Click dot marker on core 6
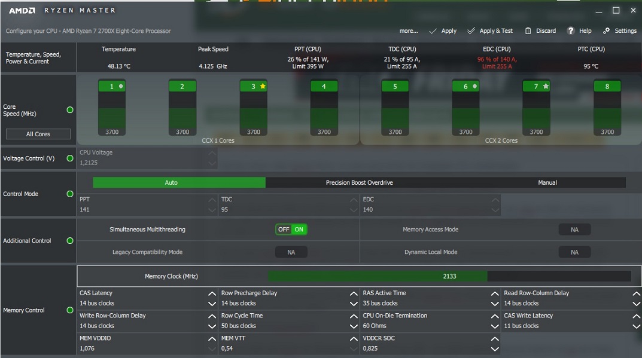Screen dimensions: 642x358 [475, 86]
